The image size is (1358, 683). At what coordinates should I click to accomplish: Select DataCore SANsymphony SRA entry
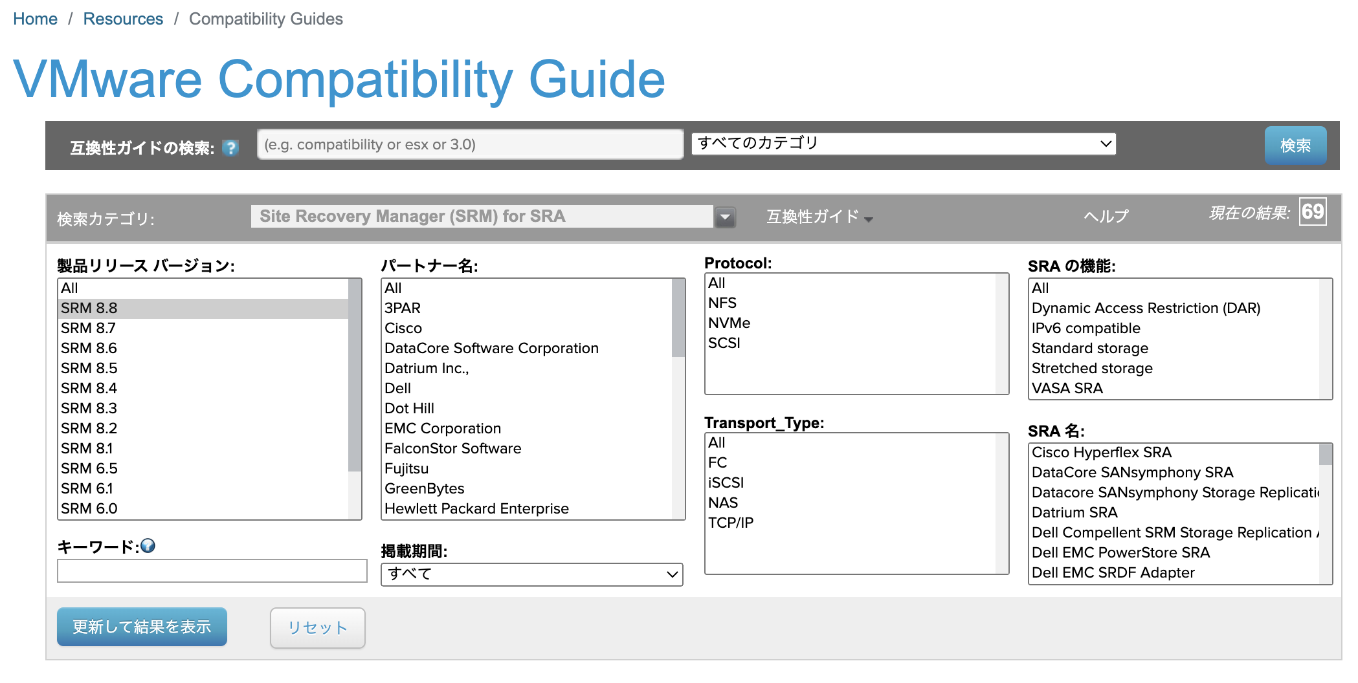point(1174,472)
